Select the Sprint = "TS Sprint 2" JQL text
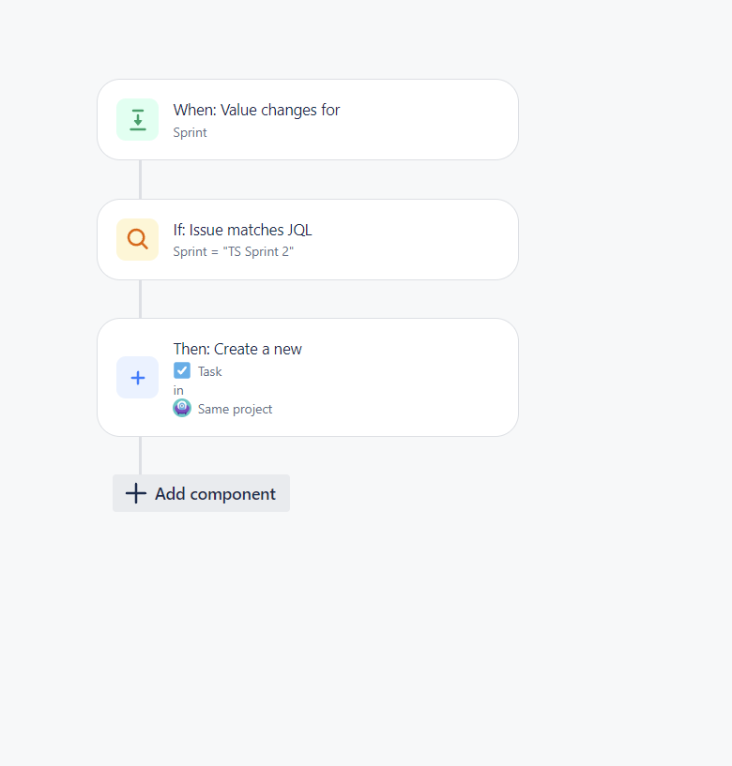Screen dimensions: 732x766 (x=234, y=251)
